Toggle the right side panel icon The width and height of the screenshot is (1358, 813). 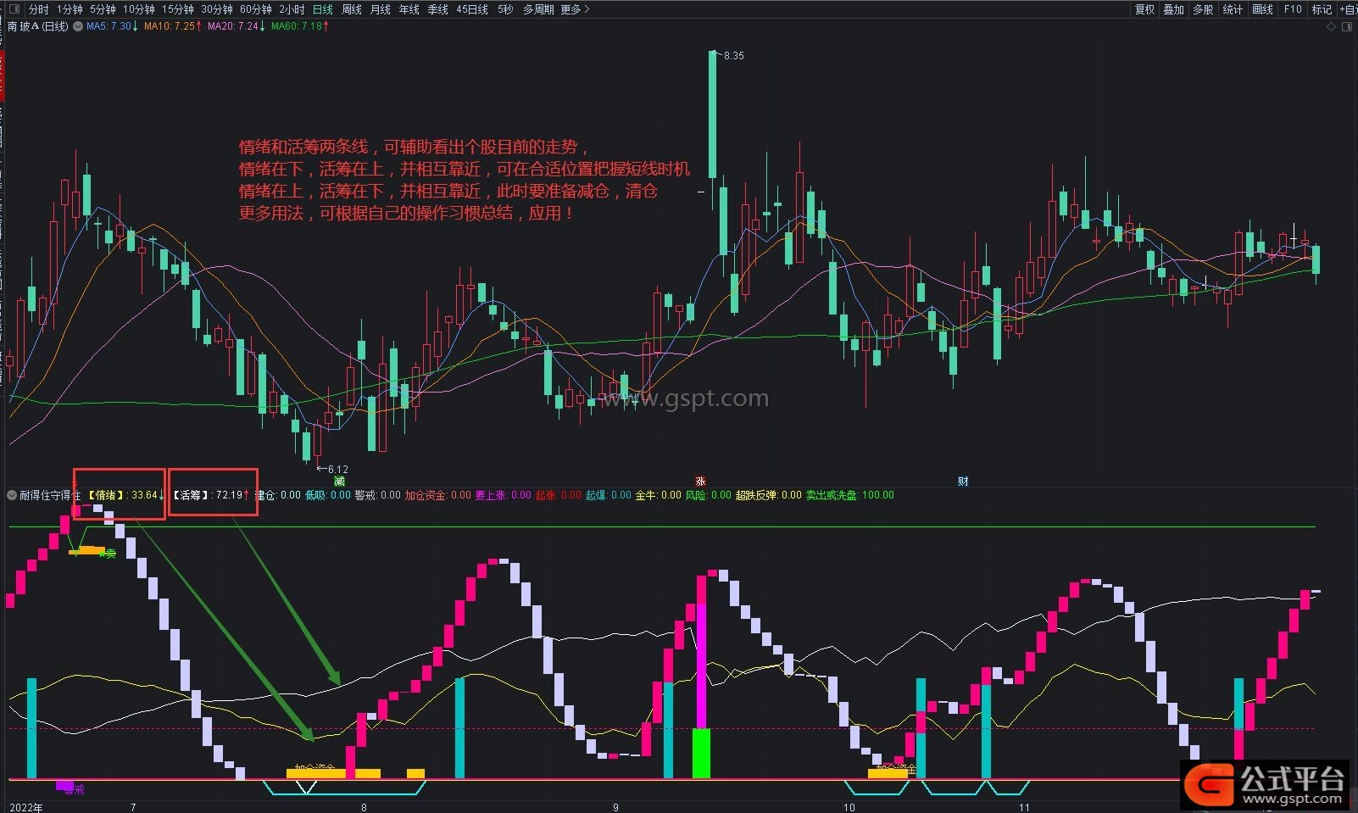tap(1348, 27)
